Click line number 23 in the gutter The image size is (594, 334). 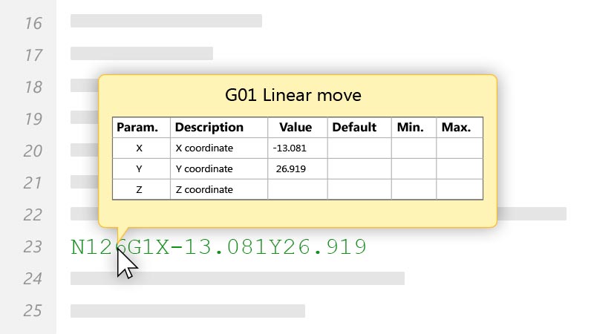pyautogui.click(x=33, y=247)
